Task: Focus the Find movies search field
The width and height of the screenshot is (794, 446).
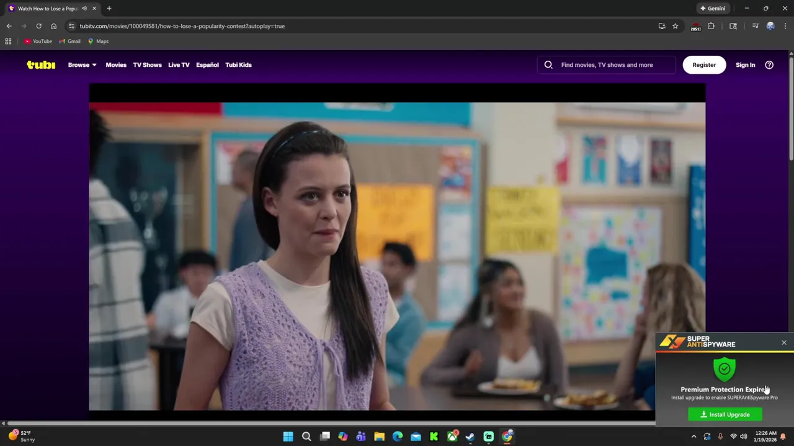Action: (x=607, y=64)
